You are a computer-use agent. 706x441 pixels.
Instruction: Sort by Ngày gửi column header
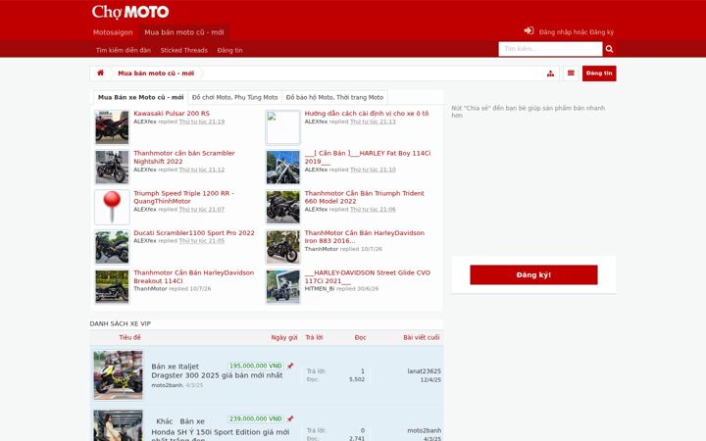click(283, 337)
